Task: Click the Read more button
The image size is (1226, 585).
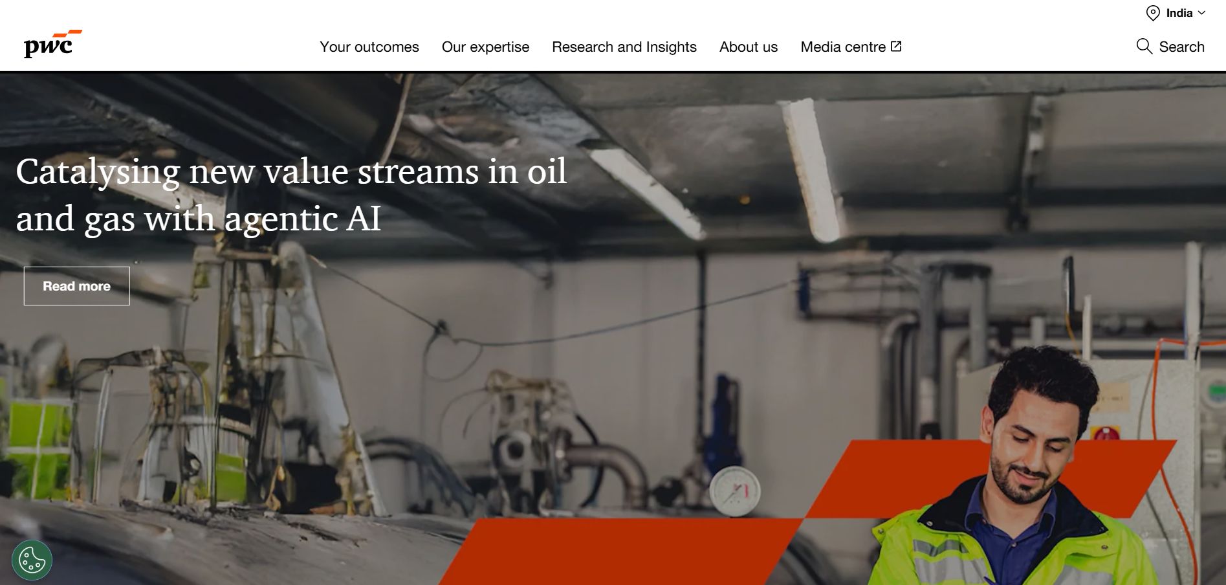Action: coord(77,286)
